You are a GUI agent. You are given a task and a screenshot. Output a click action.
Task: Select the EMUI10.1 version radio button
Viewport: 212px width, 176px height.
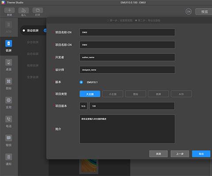(x=81, y=82)
